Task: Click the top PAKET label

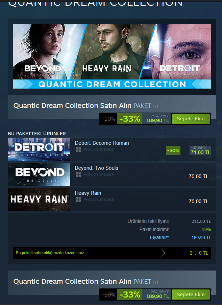Action: [142, 106]
